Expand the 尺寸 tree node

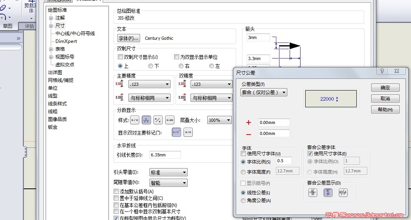(51, 26)
